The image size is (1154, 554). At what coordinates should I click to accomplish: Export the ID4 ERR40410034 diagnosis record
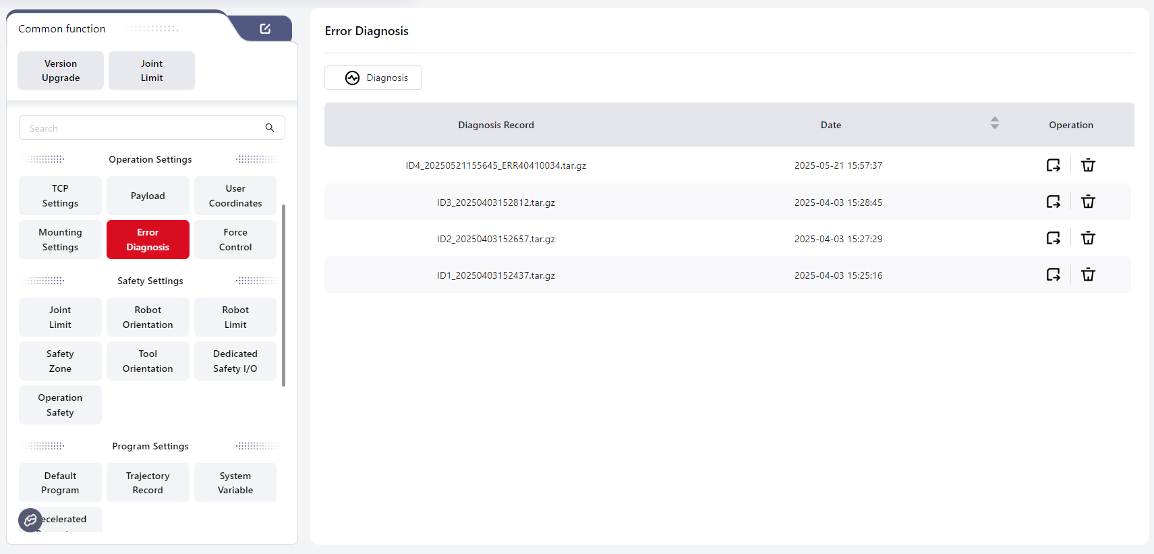(1053, 165)
